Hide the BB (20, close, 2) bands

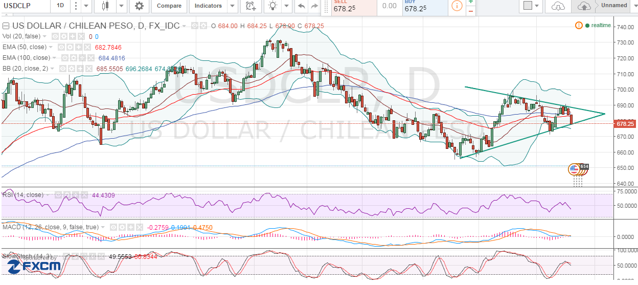[x=63, y=69]
